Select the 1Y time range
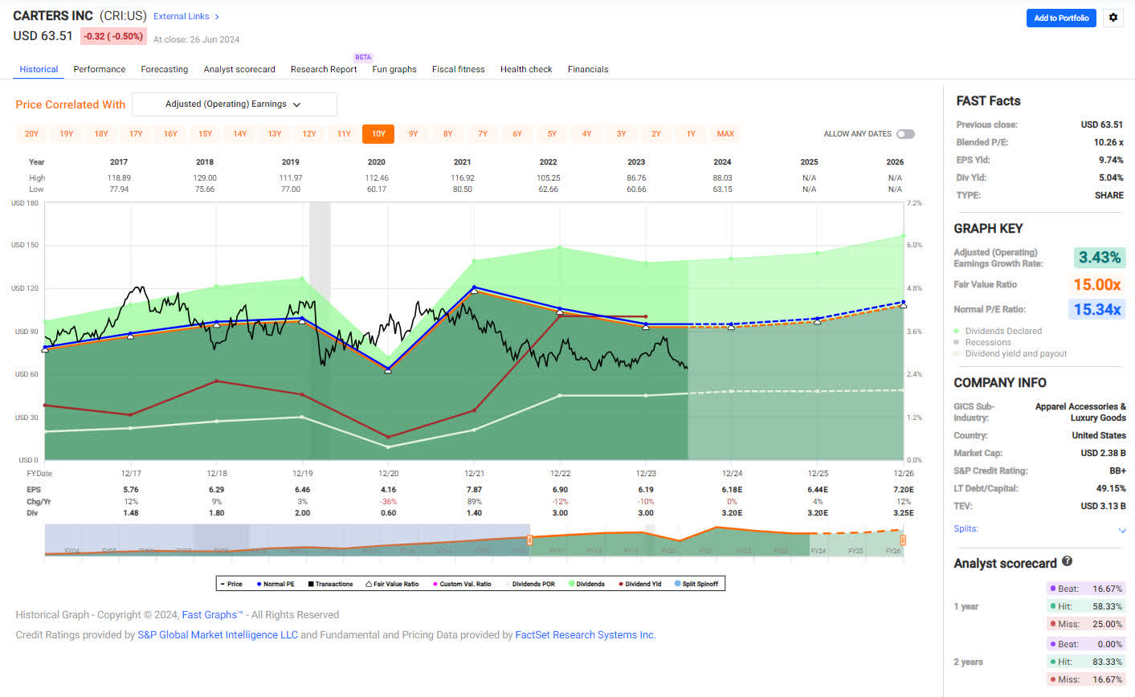1135x697 pixels. [691, 134]
